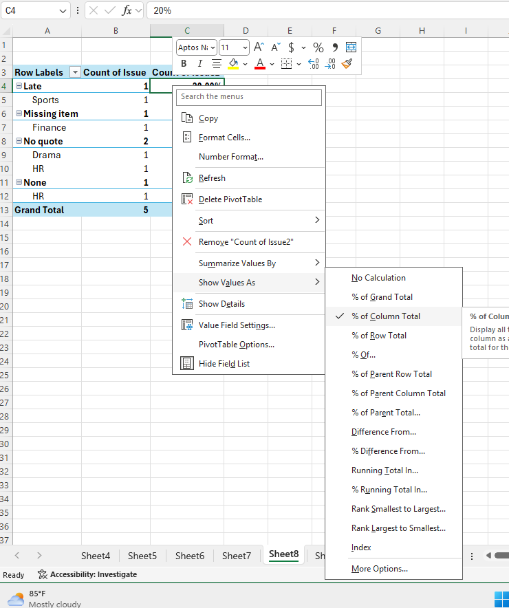Viewport: 509px width, 608px height.
Task: Open the Name Box dropdown arrow
Action: (63, 11)
